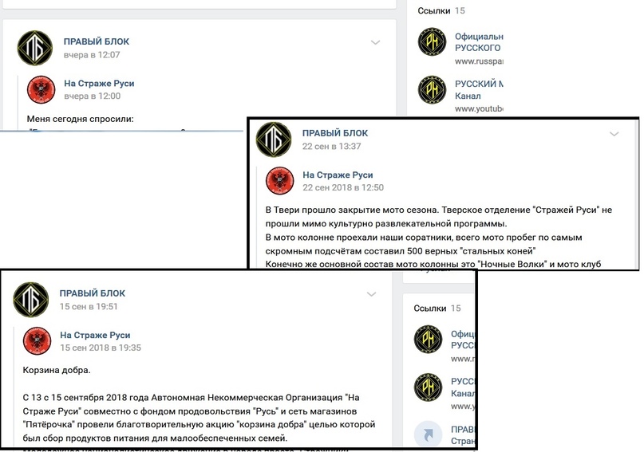The width and height of the screenshot is (644, 452).
Task: Click the arrow shortcut icon in lower links
Action: click(428, 434)
